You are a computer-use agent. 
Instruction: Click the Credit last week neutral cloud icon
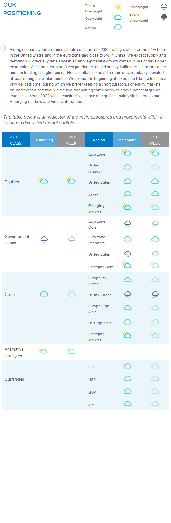(x=72, y=294)
